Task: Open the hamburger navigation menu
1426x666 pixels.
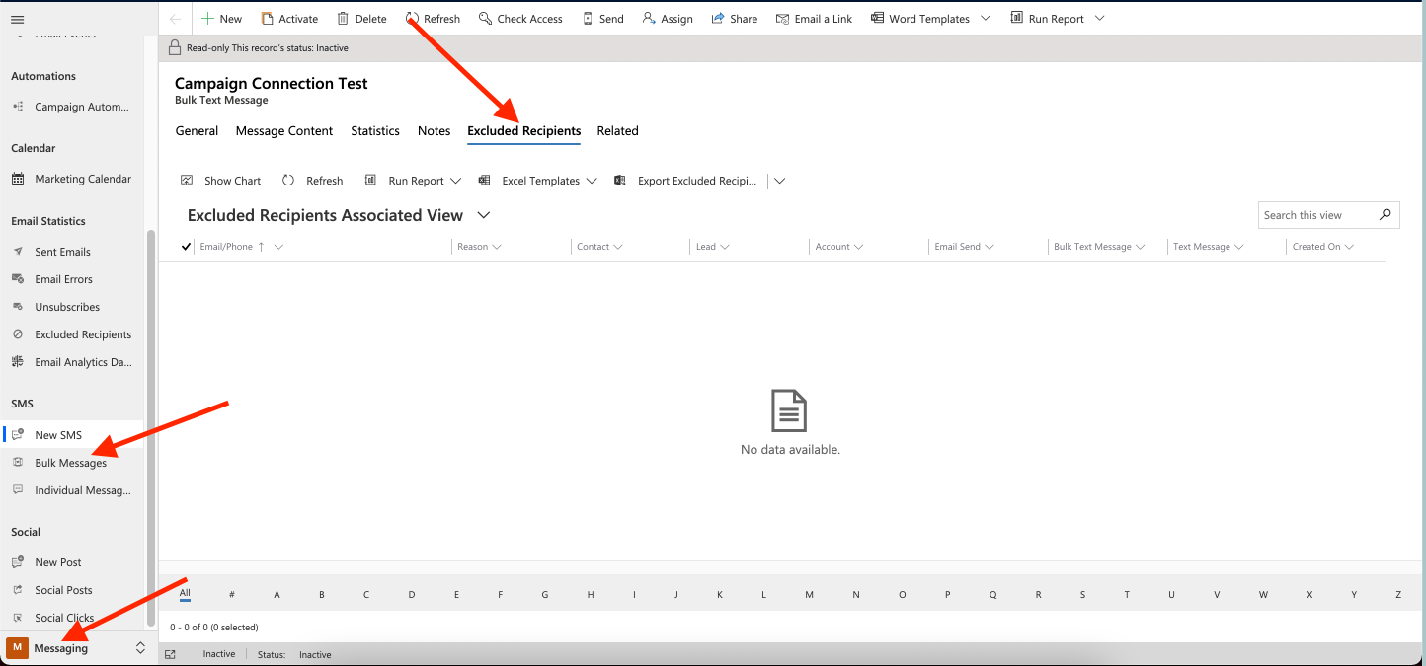Action: (17, 19)
